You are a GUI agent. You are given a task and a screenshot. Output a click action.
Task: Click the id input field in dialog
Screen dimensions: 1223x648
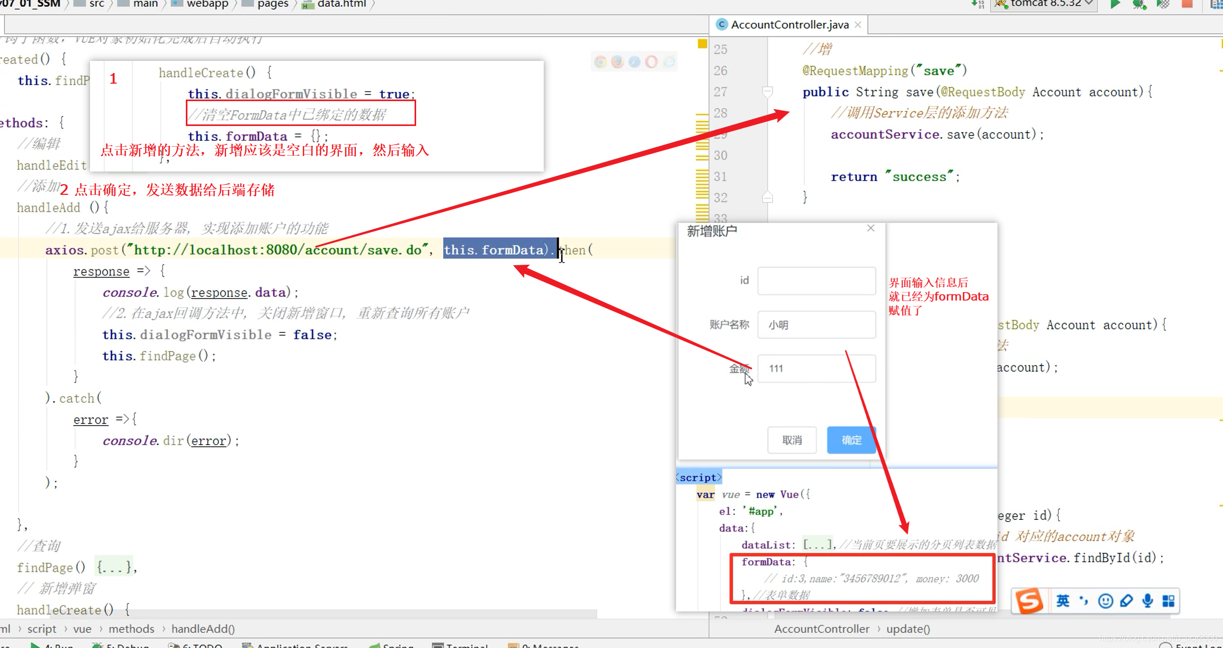(x=816, y=280)
